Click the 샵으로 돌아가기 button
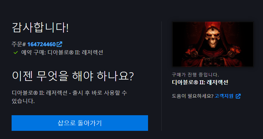Screen dimensions: 263x139 point(80,123)
